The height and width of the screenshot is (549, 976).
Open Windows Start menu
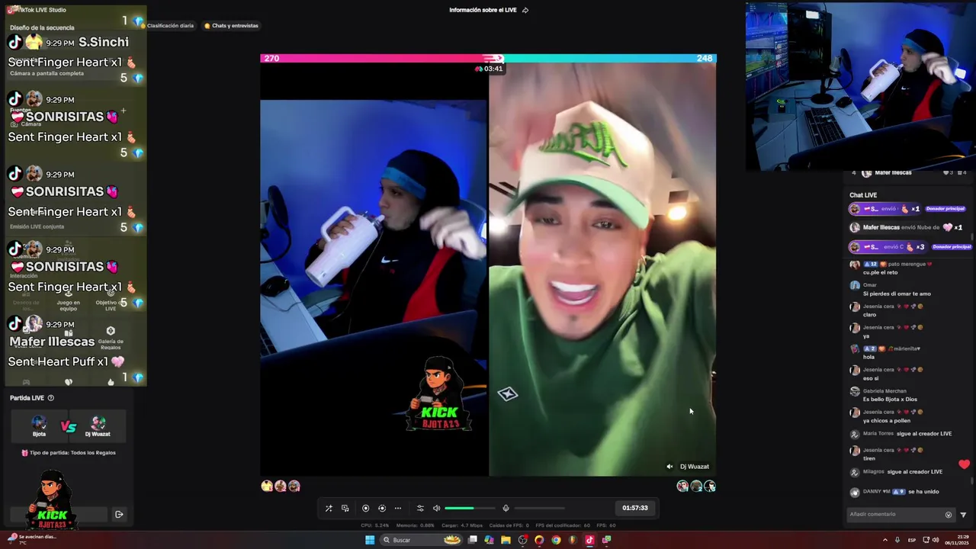click(x=370, y=540)
